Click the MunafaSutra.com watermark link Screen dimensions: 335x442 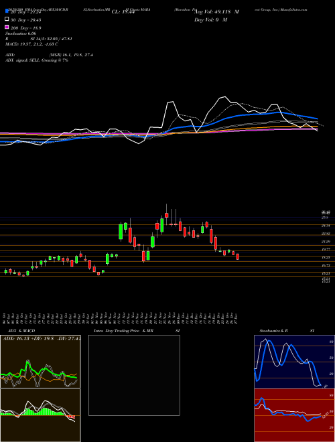pos(294,9)
